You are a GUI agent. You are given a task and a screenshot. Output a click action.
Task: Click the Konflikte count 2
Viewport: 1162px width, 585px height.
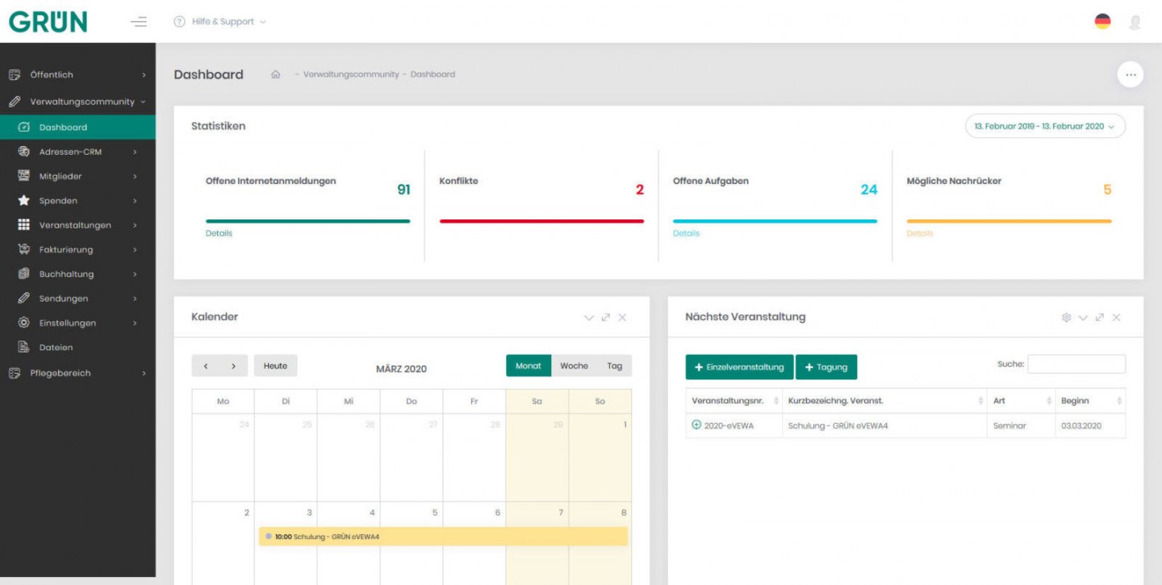[640, 190]
